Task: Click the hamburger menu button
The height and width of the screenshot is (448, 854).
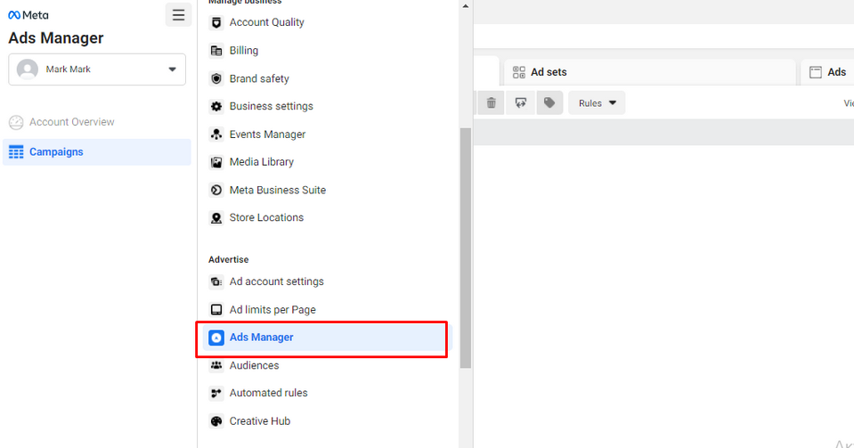Action: pyautogui.click(x=178, y=15)
